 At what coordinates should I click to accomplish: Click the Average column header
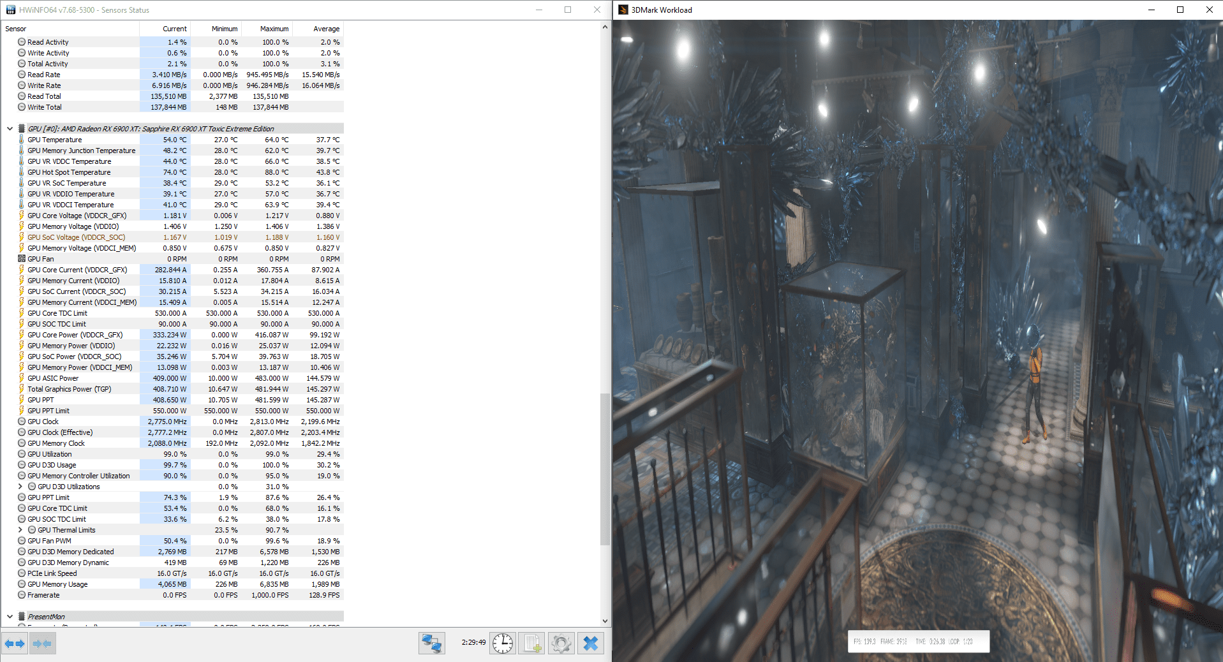click(318, 29)
